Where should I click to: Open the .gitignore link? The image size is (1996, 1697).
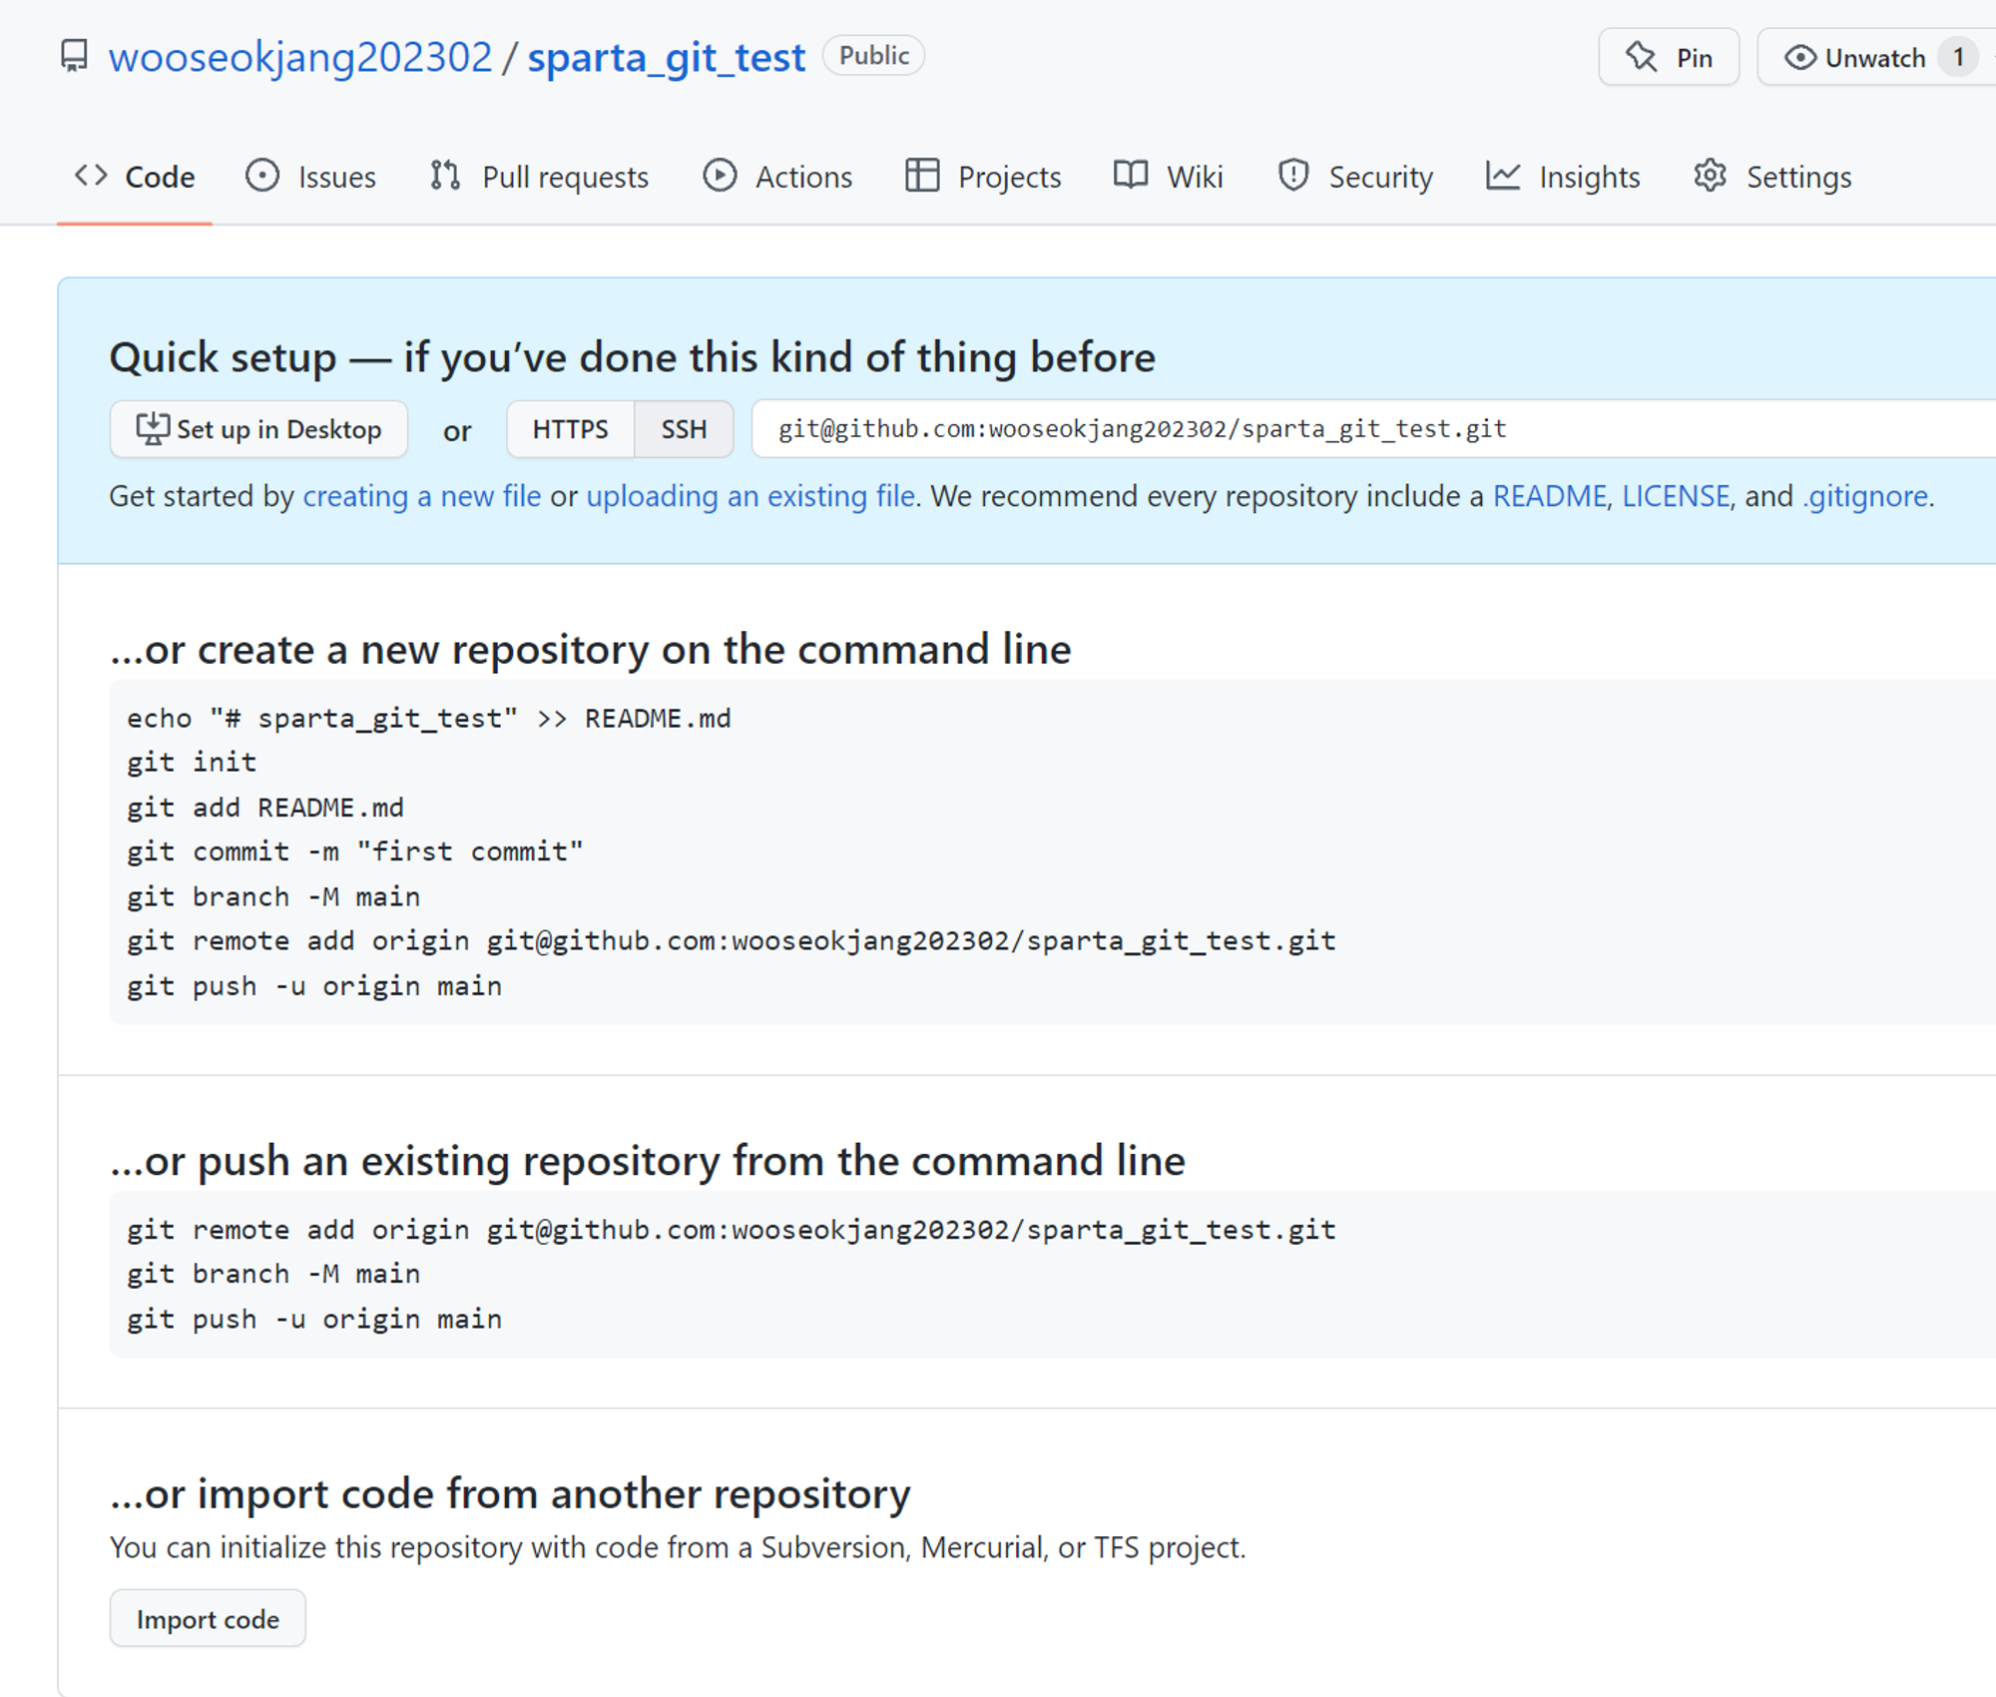click(x=1865, y=496)
